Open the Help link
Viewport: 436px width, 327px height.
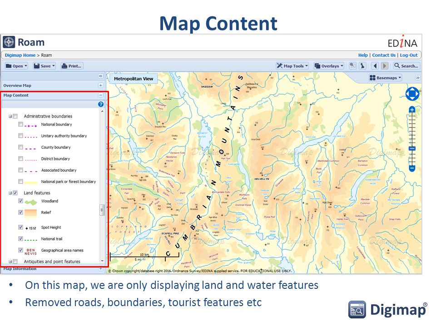[x=363, y=55]
